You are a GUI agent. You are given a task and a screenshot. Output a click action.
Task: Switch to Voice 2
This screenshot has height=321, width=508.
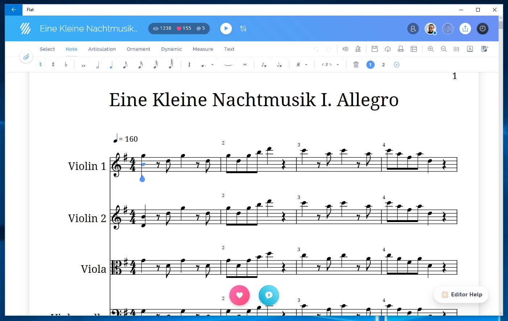pyautogui.click(x=383, y=64)
